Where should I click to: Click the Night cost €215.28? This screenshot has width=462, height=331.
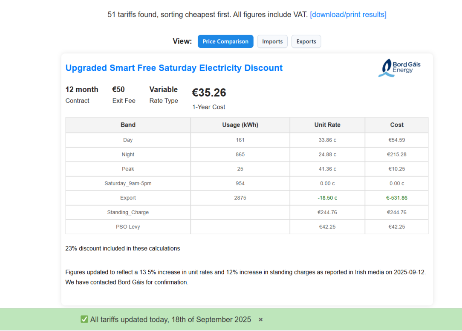(397, 154)
